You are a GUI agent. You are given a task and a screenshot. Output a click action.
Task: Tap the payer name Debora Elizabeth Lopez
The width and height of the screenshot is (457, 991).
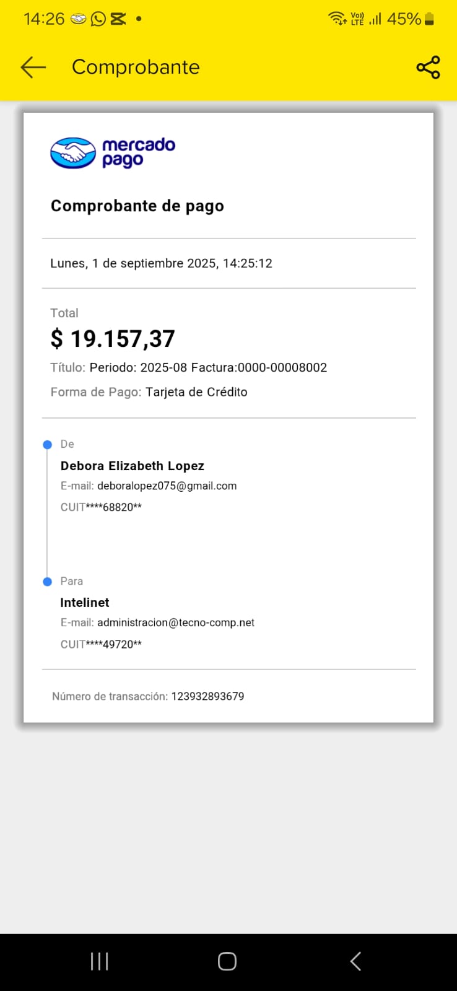pos(132,466)
